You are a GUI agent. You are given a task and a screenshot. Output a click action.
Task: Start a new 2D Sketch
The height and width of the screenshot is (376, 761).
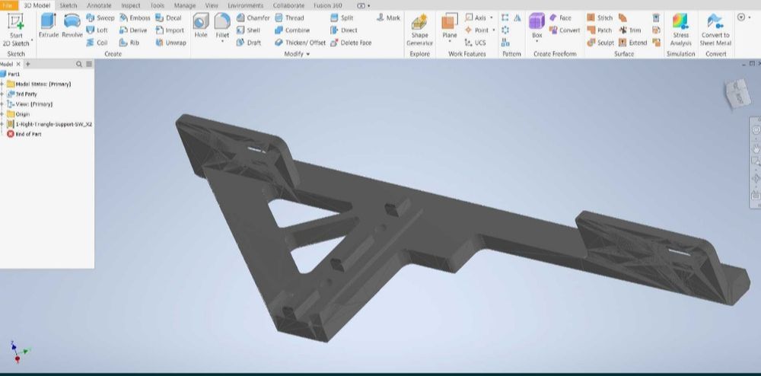(x=16, y=30)
